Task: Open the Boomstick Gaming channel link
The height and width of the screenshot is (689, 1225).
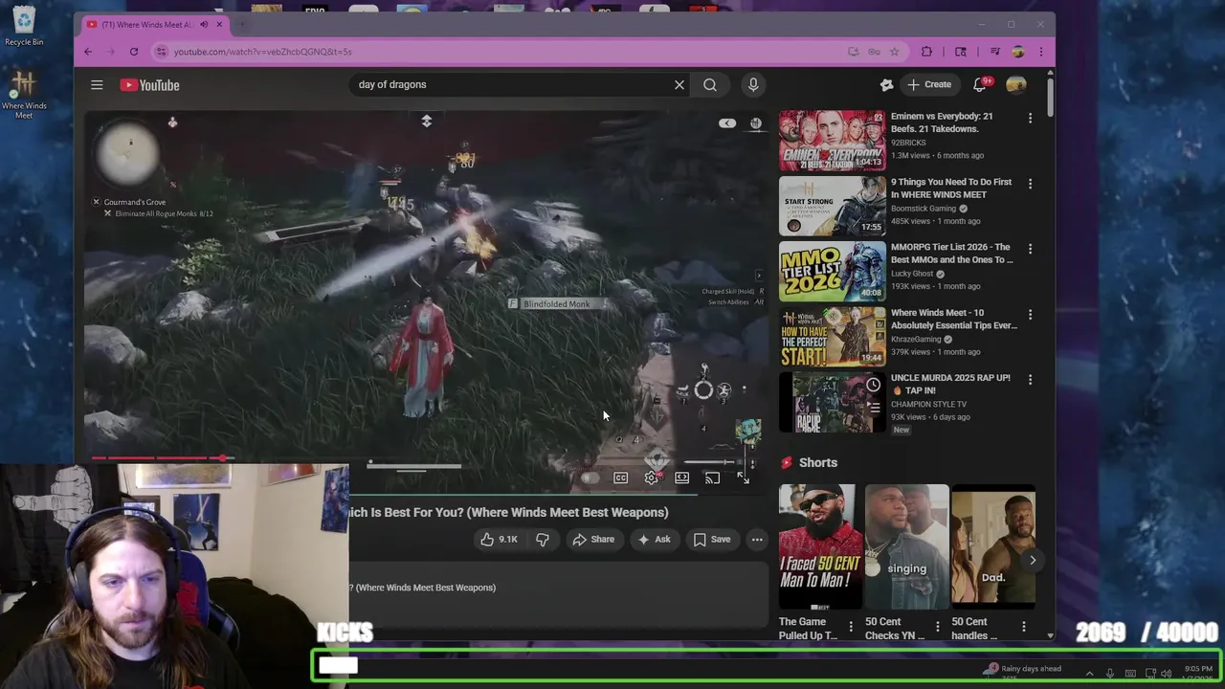Action: tap(924, 209)
